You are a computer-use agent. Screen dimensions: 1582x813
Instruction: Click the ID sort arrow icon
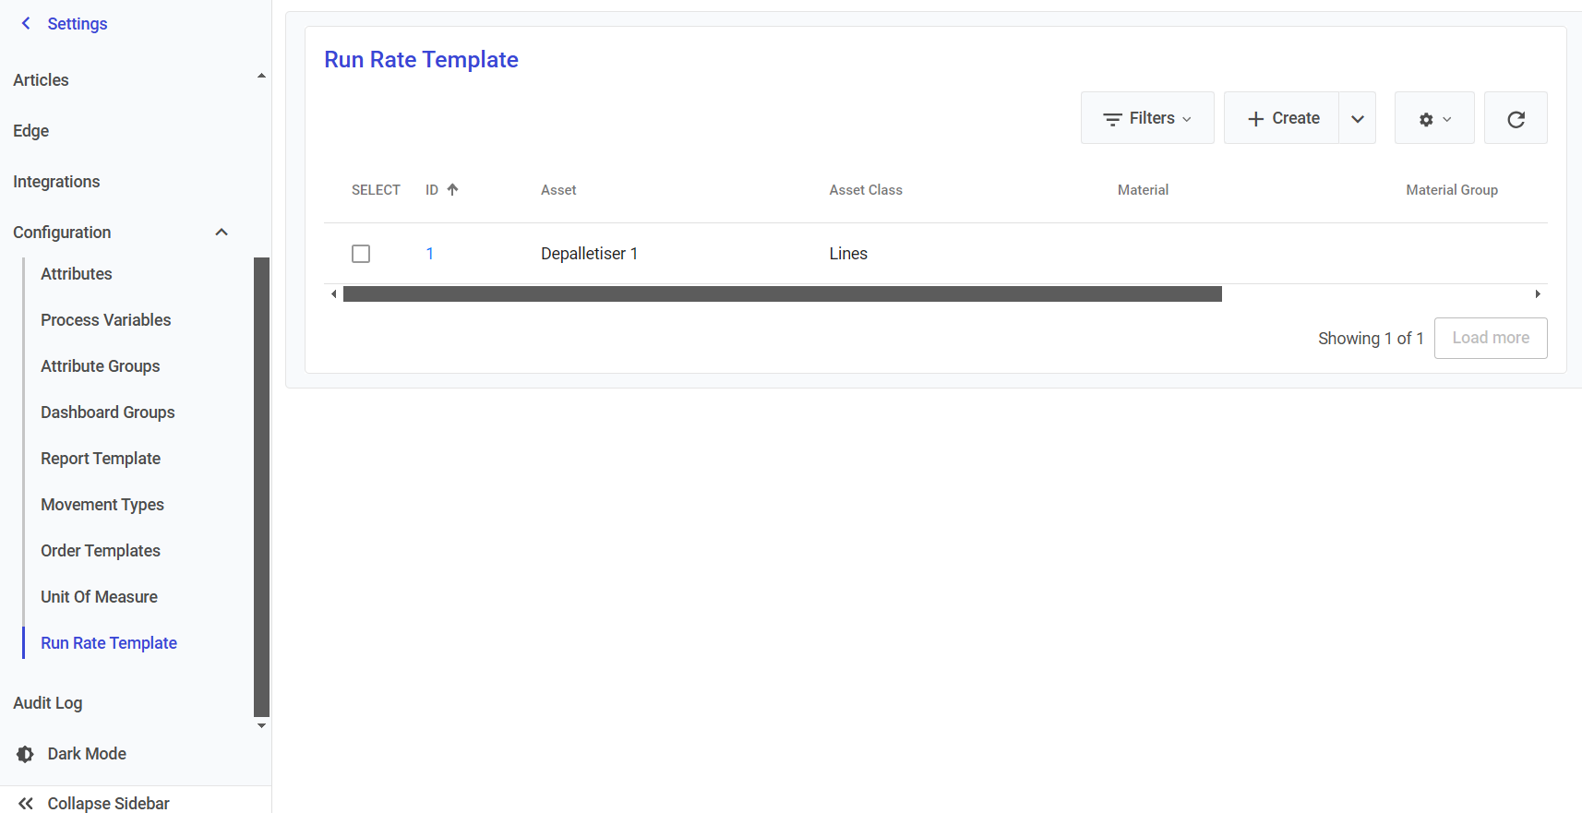452,190
